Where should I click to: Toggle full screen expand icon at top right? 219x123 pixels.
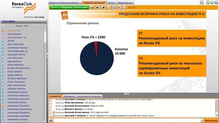click(x=202, y=2)
